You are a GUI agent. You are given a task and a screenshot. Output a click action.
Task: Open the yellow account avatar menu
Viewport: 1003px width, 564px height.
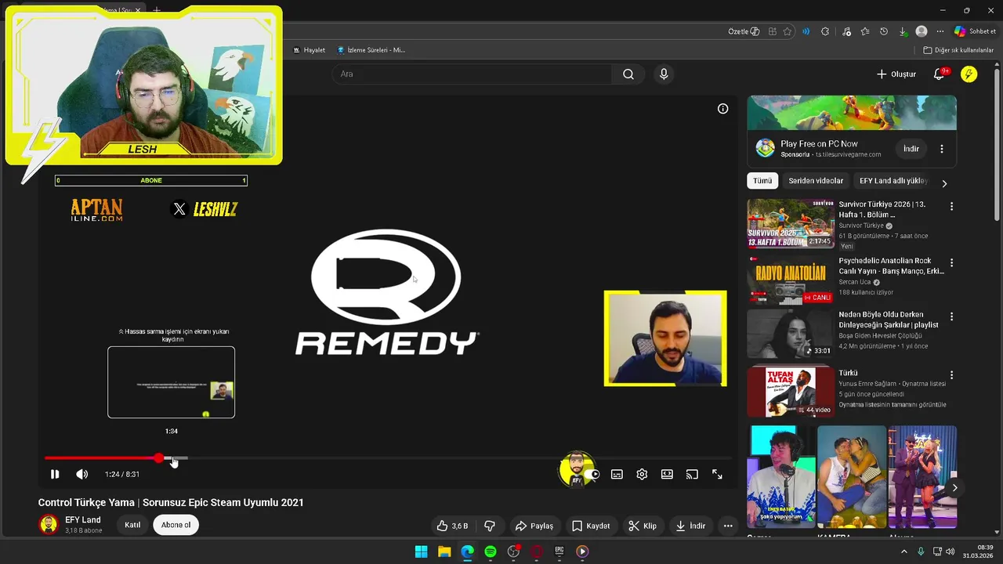[x=969, y=74]
